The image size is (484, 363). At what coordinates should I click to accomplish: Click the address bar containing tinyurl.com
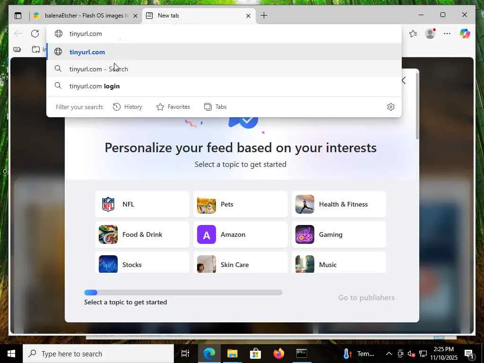click(224, 34)
